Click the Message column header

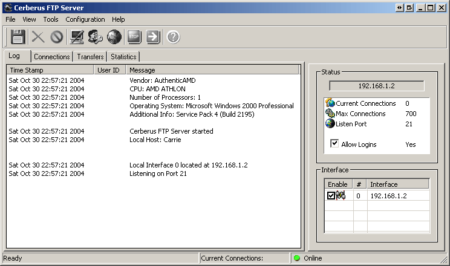pos(213,70)
